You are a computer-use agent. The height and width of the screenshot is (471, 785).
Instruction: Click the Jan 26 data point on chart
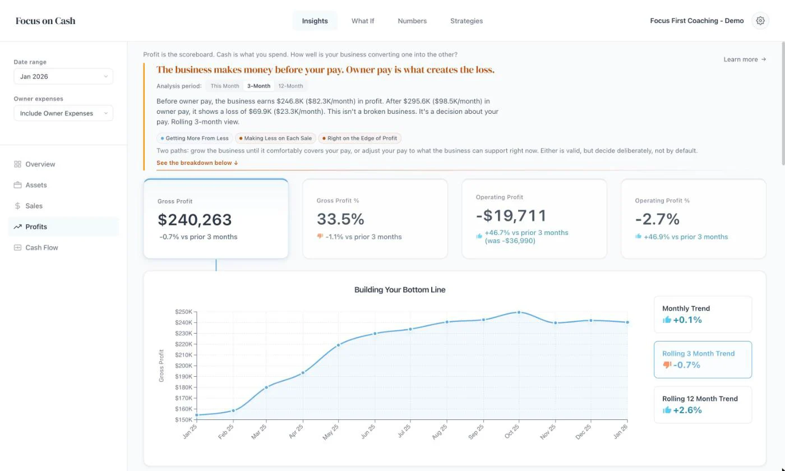(627, 322)
